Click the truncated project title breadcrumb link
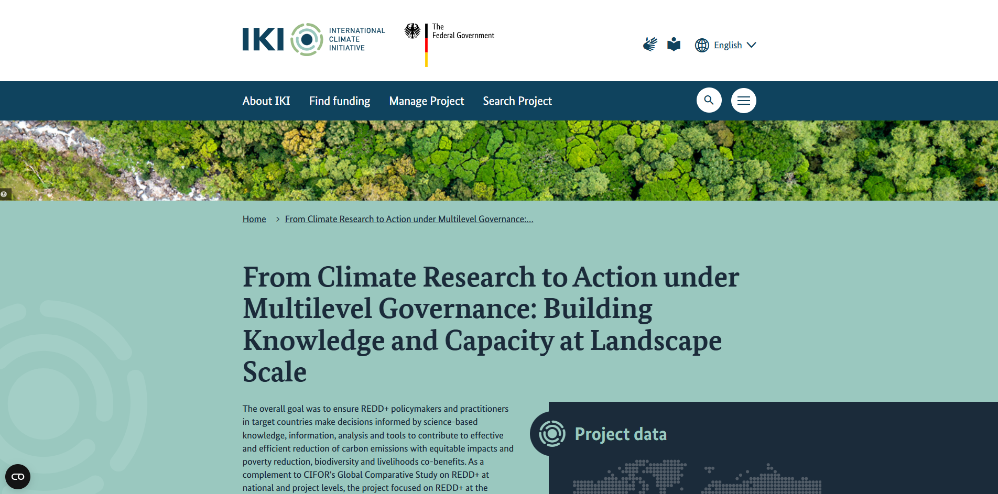Screen dimensions: 998x494 409,219
